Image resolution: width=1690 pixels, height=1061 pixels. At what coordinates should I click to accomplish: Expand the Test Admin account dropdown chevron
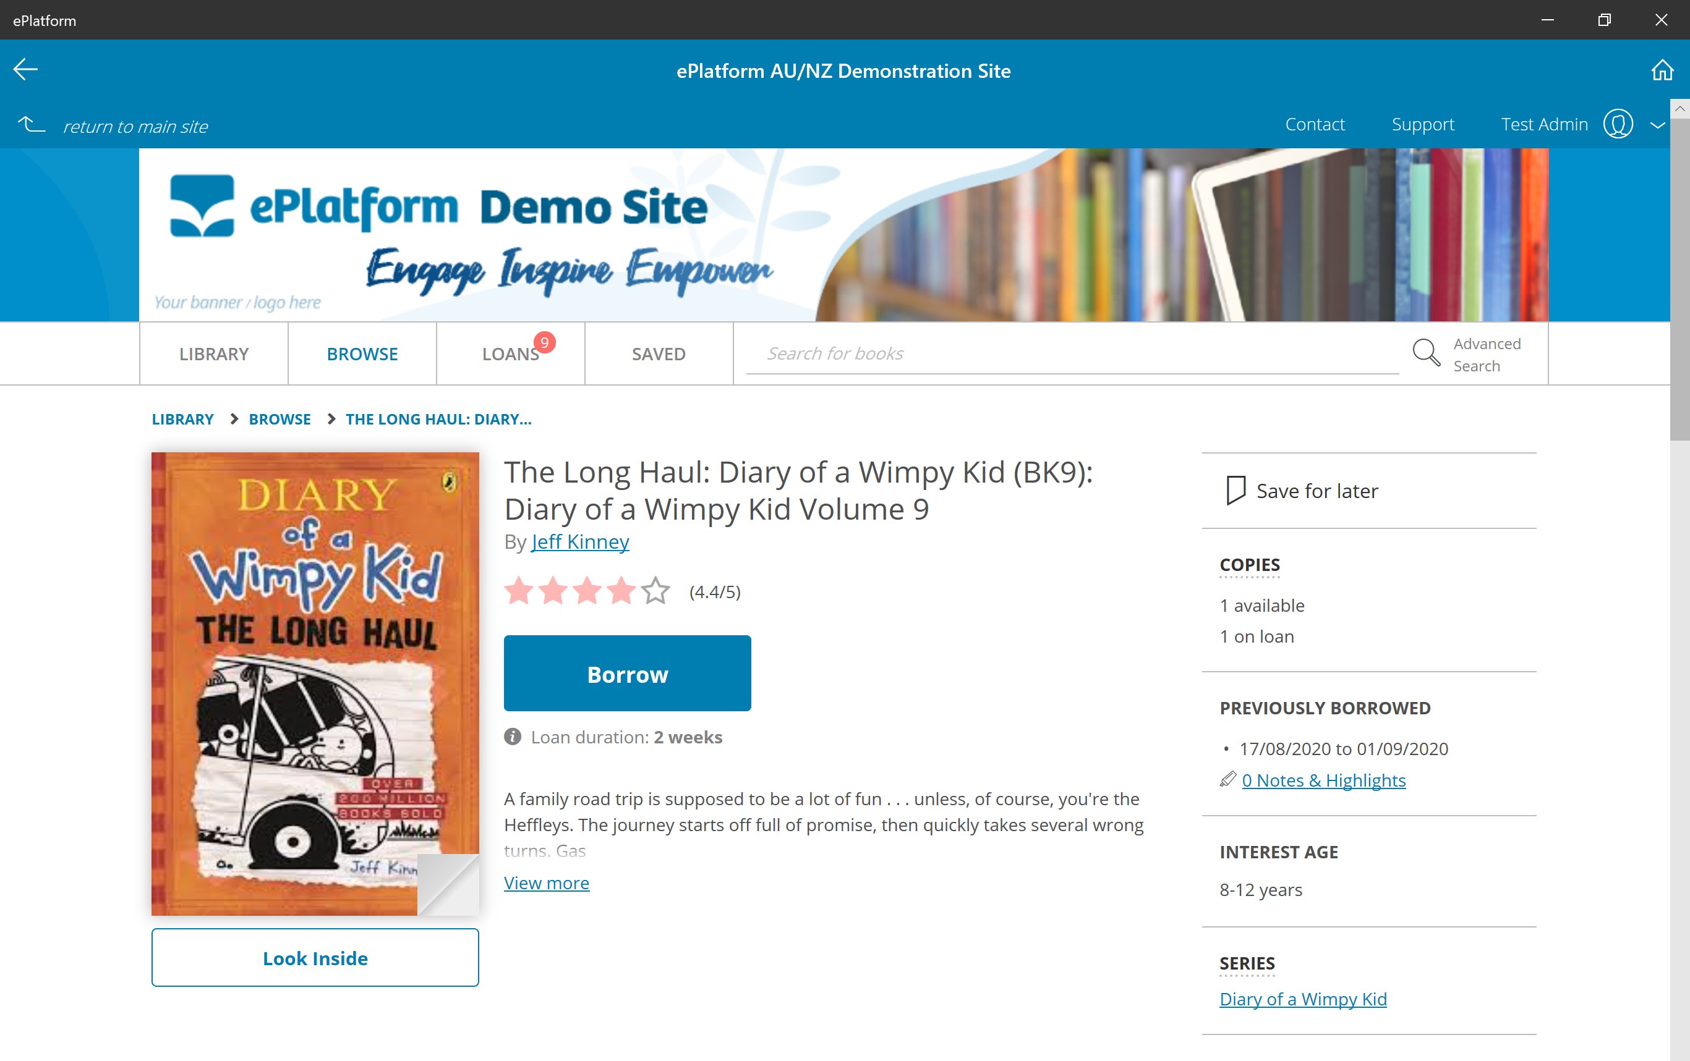pyautogui.click(x=1657, y=125)
